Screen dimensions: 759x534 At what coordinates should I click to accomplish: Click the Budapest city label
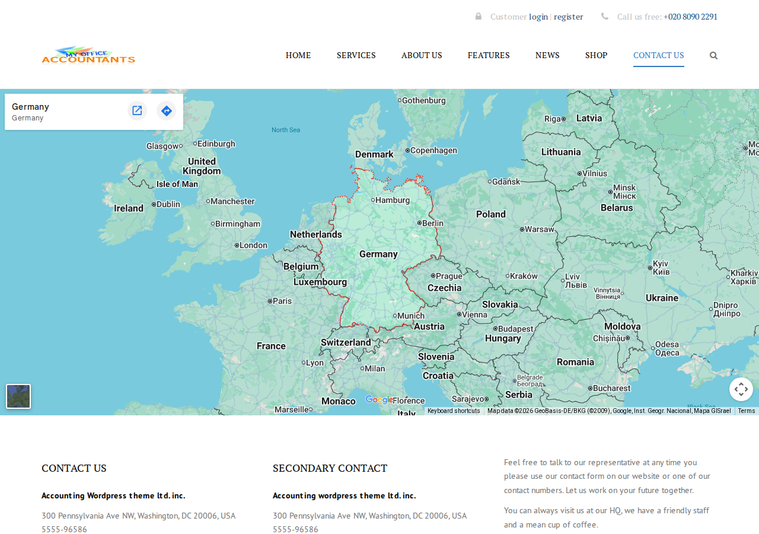(516, 329)
